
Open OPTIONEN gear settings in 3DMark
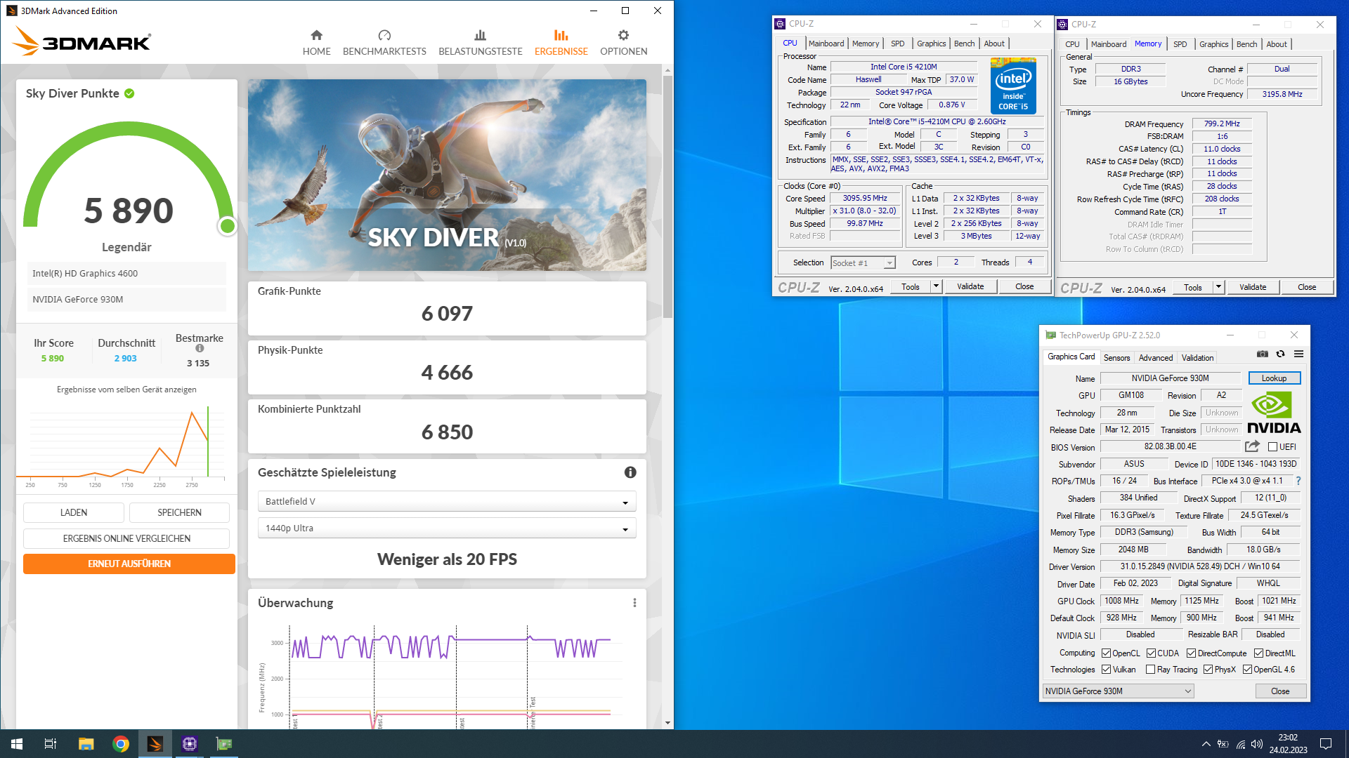(623, 43)
